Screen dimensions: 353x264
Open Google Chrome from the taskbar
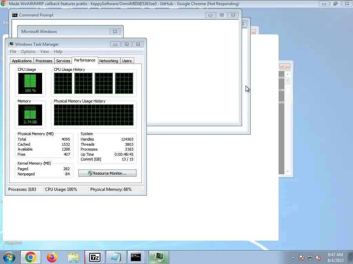31,257
